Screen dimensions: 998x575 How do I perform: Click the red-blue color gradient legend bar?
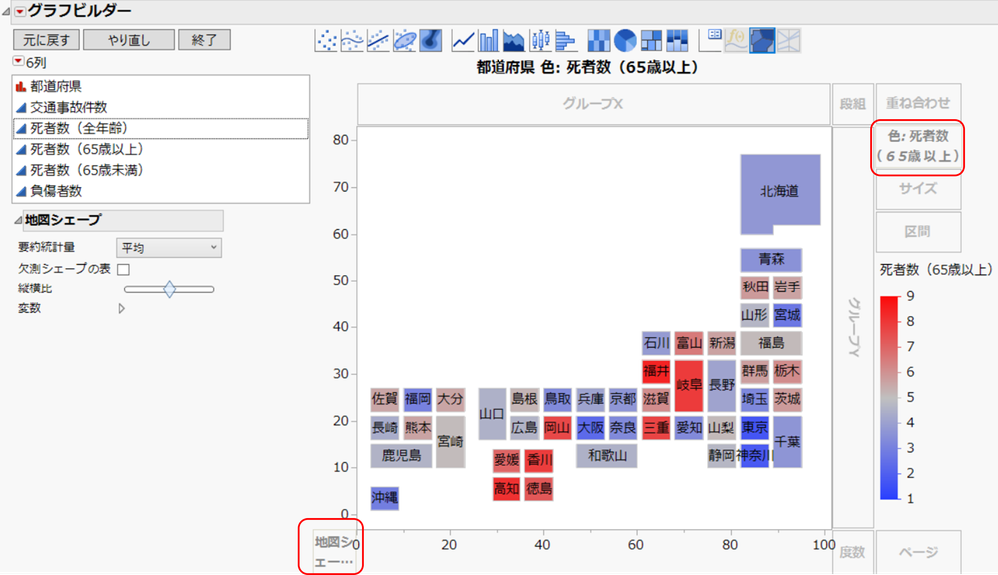889,398
